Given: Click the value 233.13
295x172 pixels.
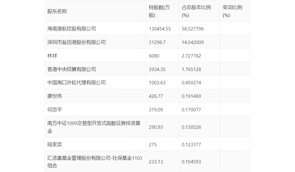Looking at the screenshot, I should 156,162.
